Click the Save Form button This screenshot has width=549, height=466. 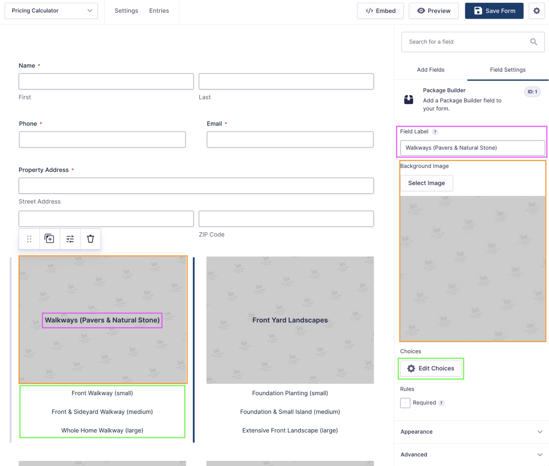[x=494, y=11]
